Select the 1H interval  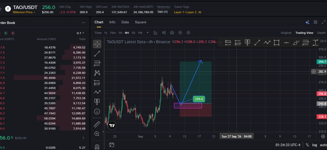click(120, 33)
